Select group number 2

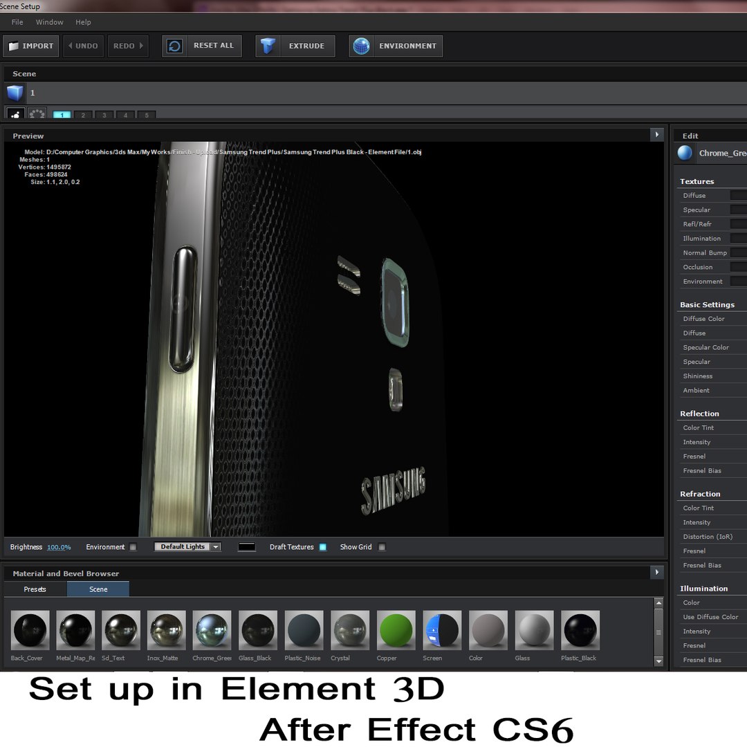pyautogui.click(x=83, y=115)
